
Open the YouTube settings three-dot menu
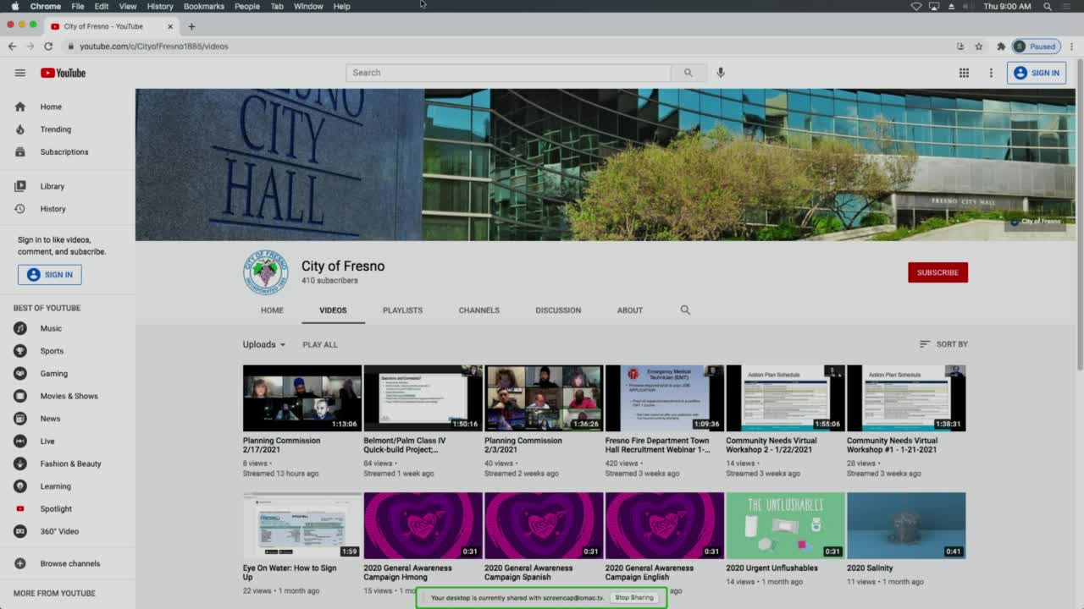(x=991, y=73)
